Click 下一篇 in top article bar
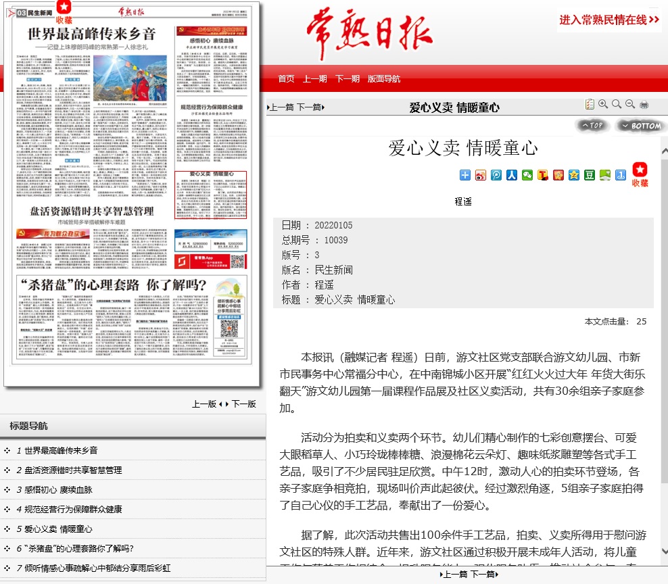This screenshot has height=584, width=668. [310, 107]
